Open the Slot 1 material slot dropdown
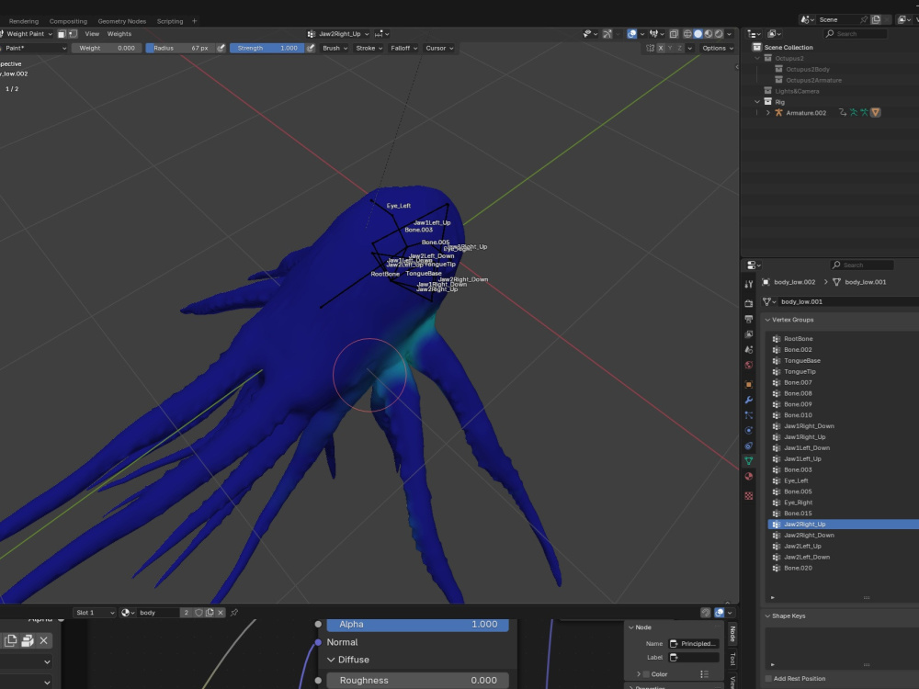The height and width of the screenshot is (689, 919). click(x=95, y=612)
